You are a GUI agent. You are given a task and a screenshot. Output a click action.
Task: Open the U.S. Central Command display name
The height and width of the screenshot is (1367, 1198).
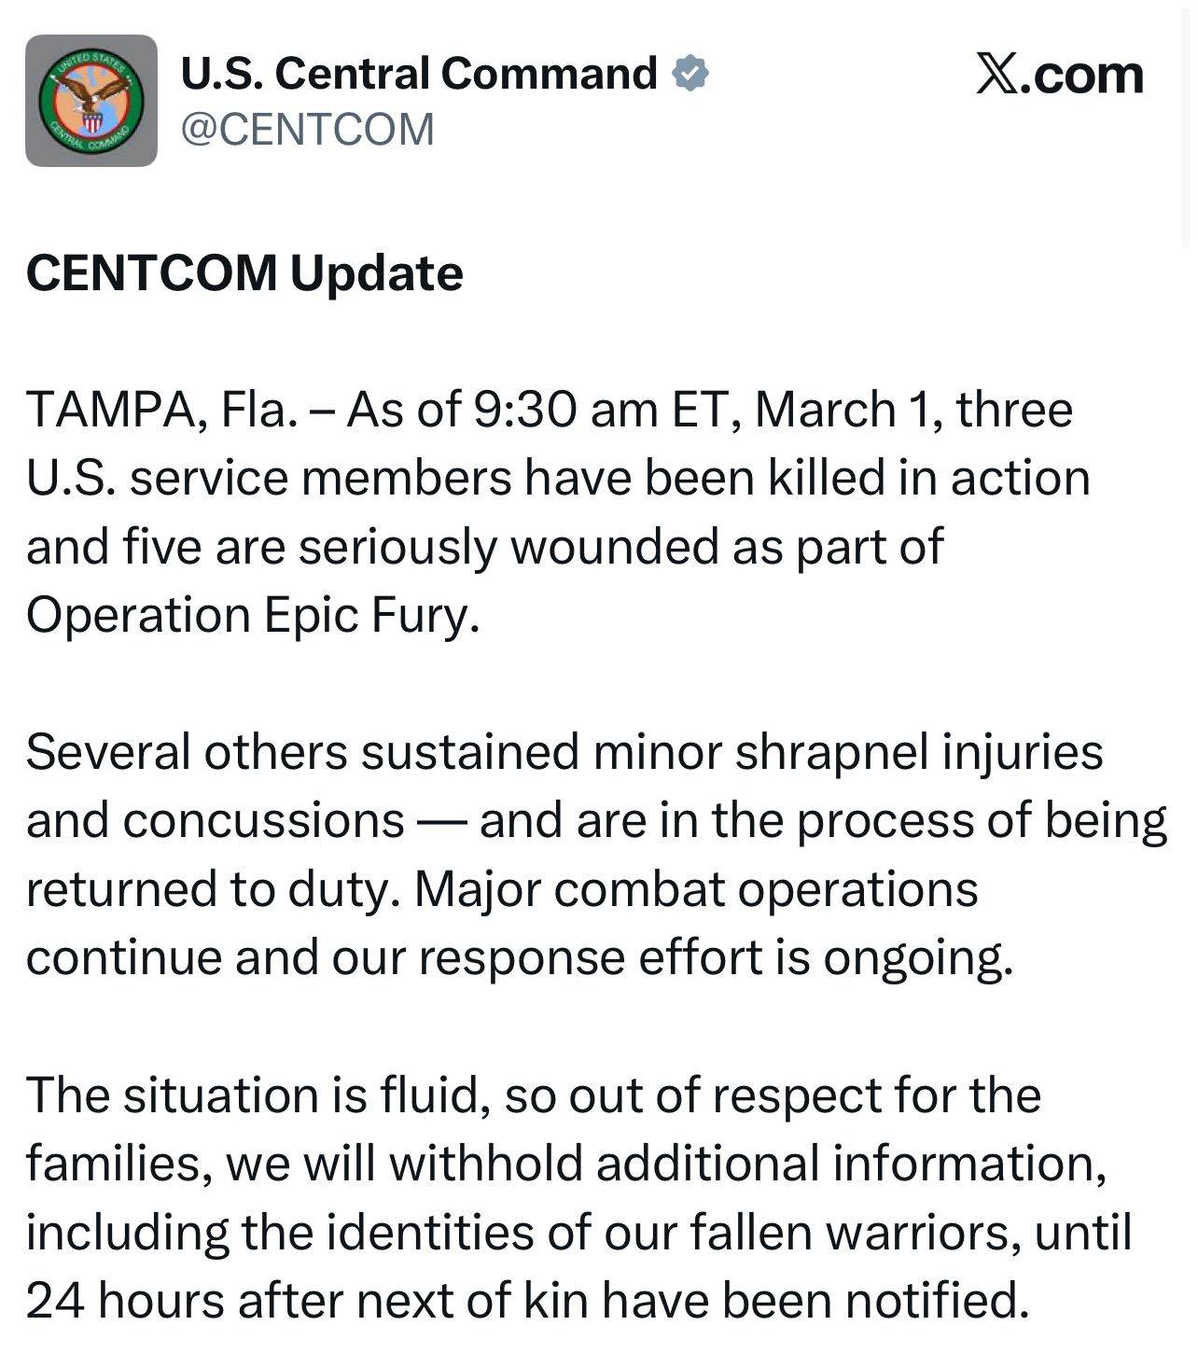click(419, 74)
